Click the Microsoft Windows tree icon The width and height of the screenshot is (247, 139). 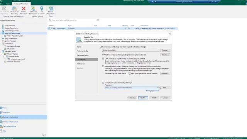5,62
